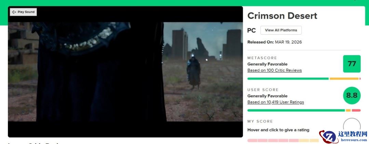Open the Based on 10,419 User Ratings link
The image size is (369, 144).
click(276, 102)
